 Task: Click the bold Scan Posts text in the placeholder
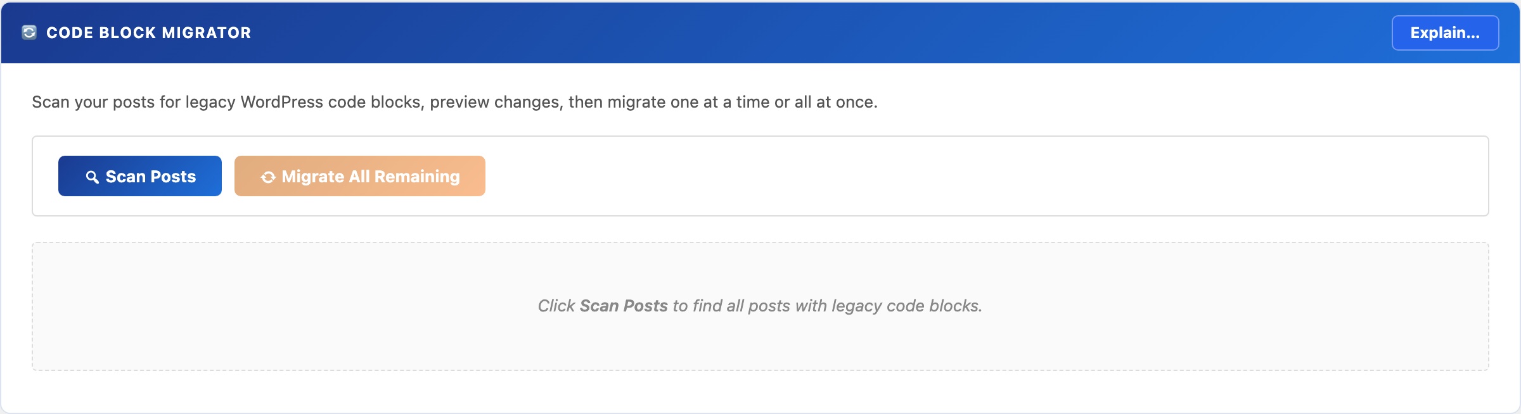click(623, 306)
